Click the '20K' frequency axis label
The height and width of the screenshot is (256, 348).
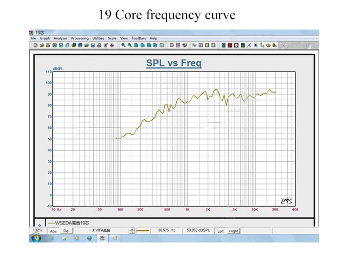(275, 210)
